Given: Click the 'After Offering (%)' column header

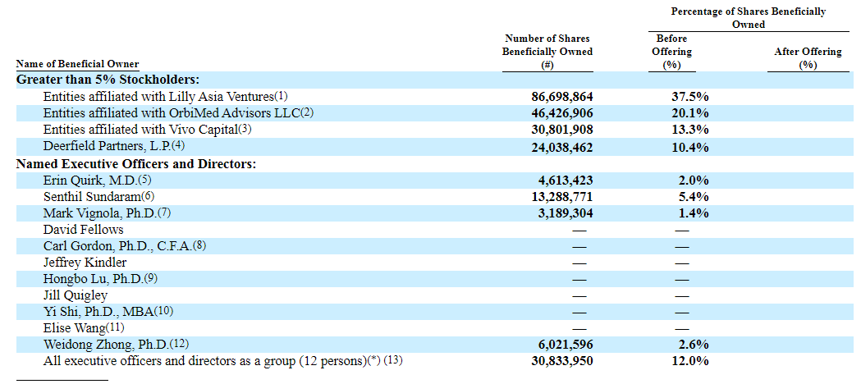Looking at the screenshot, I should 808,58.
